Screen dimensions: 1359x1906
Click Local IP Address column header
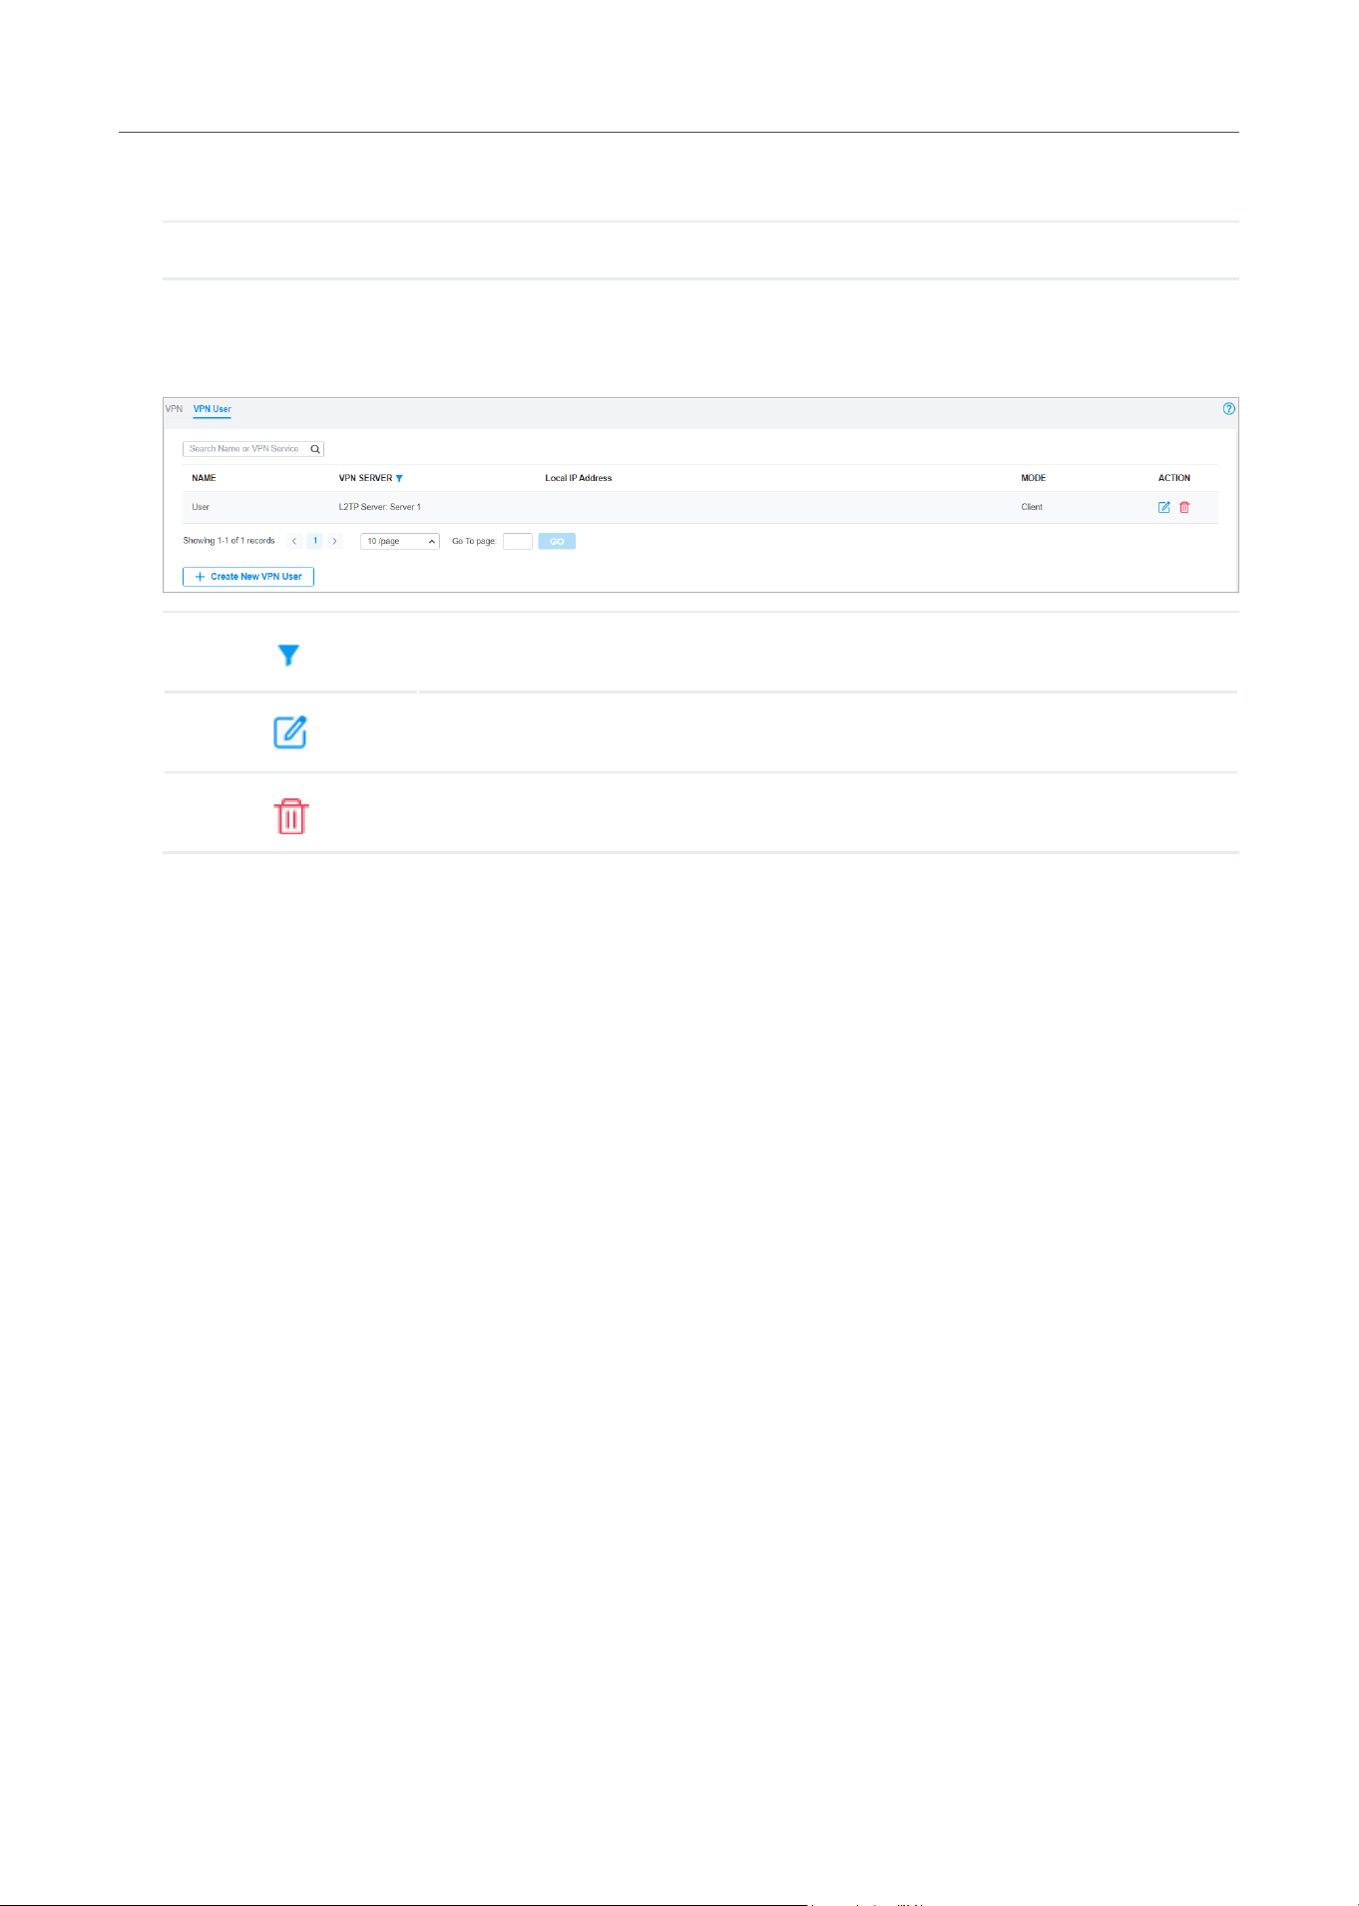[x=579, y=478]
